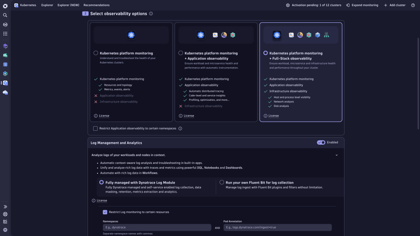Check Restrict Application observability to certain namespaces

[x=95, y=128]
